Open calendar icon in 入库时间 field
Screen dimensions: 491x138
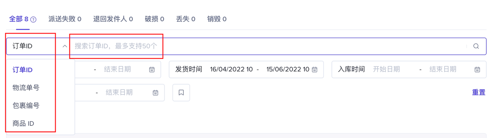[477, 70]
